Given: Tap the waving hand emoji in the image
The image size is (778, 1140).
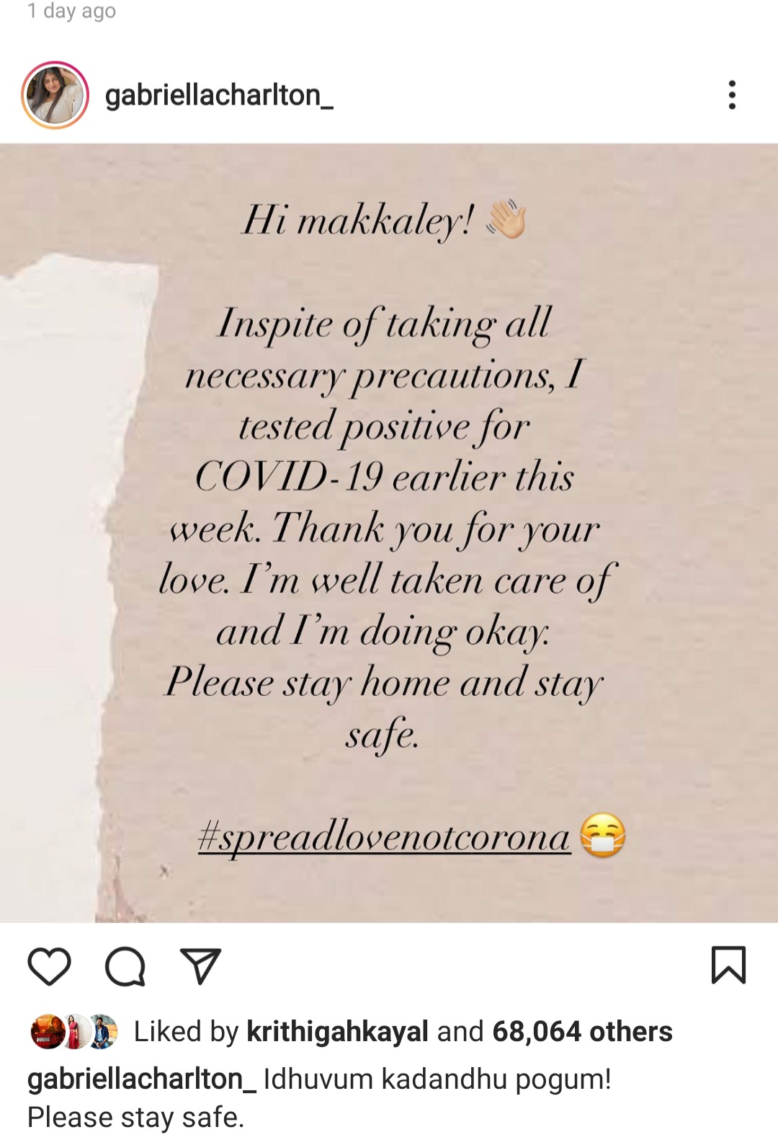Looking at the screenshot, I should pos(506,218).
